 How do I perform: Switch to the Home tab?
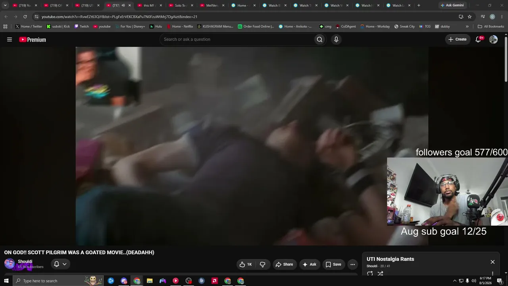tap(243, 6)
